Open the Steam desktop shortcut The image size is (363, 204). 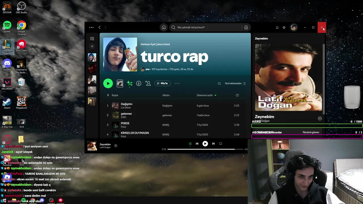click(x=7, y=103)
